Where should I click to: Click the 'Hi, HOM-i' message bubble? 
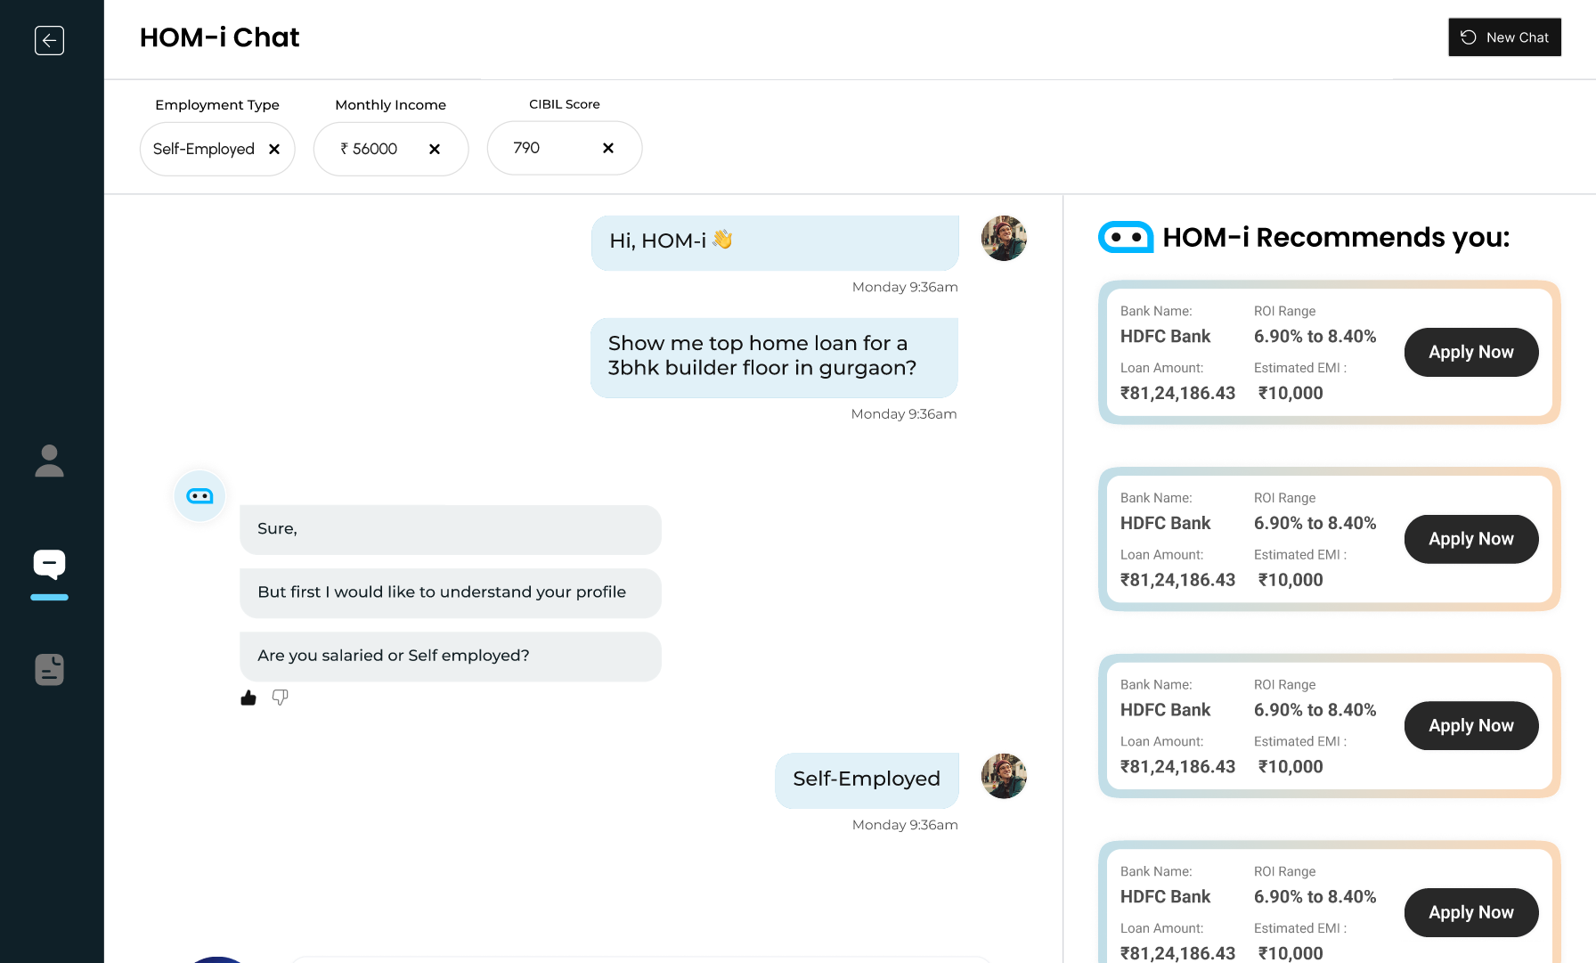(x=775, y=242)
